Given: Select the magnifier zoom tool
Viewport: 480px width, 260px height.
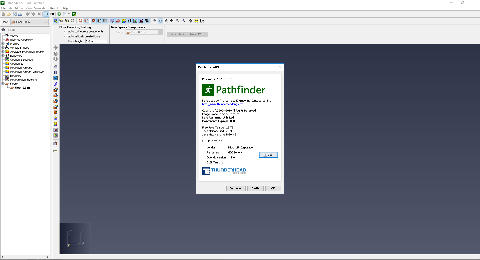Looking at the screenshot, I should tap(178, 21).
